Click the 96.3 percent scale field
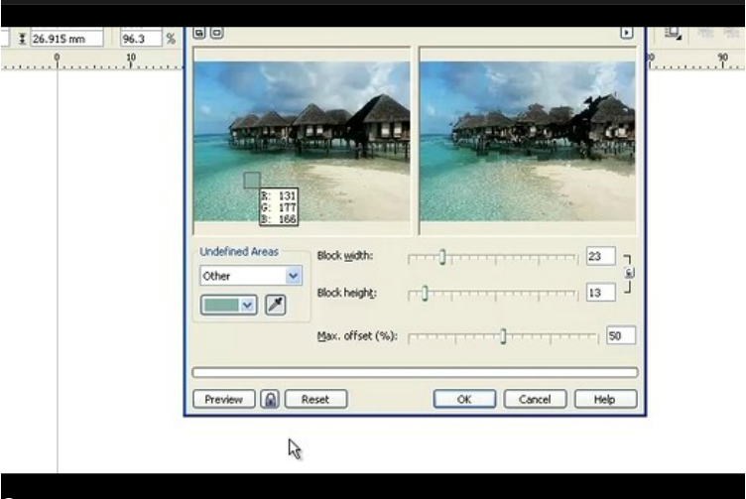746x499 pixels. (141, 39)
